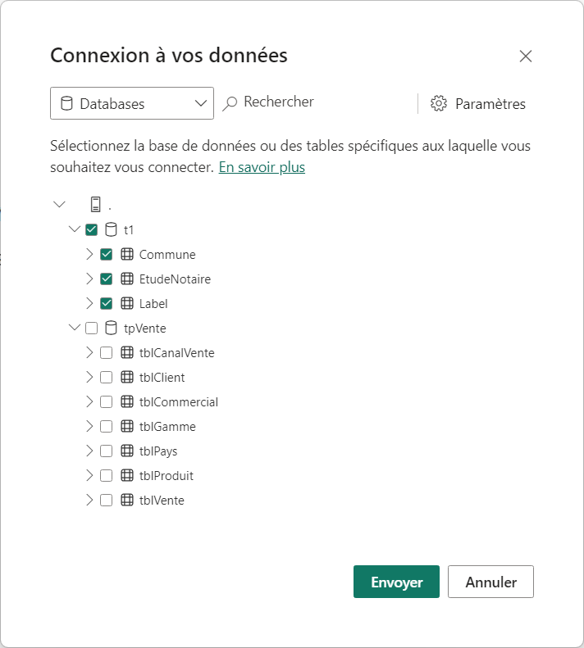
Task: Open the En savoir plus link
Action: click(262, 167)
